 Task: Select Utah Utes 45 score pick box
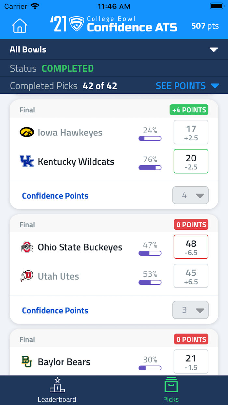(191, 276)
